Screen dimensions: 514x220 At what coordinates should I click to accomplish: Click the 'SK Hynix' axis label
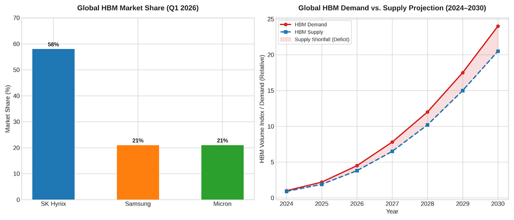click(53, 204)
